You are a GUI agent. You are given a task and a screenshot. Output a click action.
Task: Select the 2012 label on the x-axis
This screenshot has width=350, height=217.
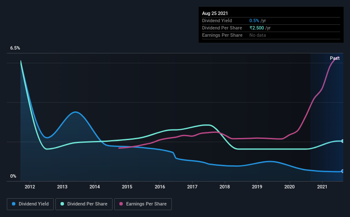click(x=30, y=187)
